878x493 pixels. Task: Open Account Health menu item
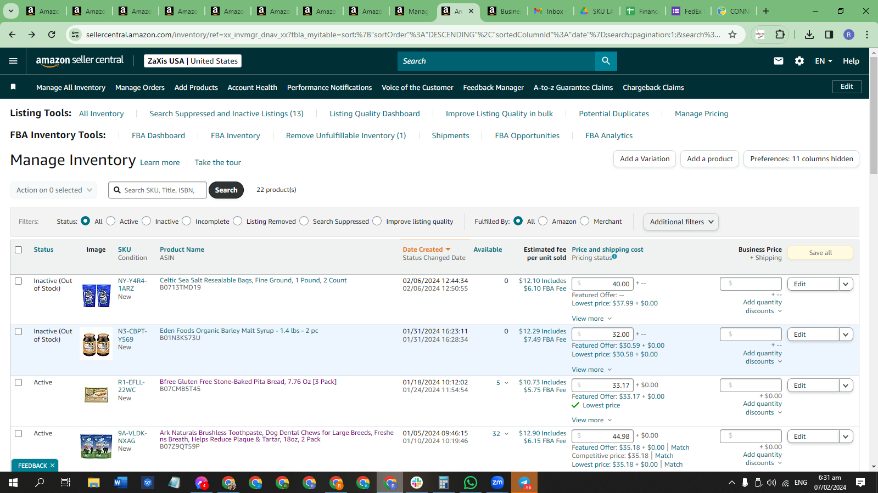[x=253, y=87]
